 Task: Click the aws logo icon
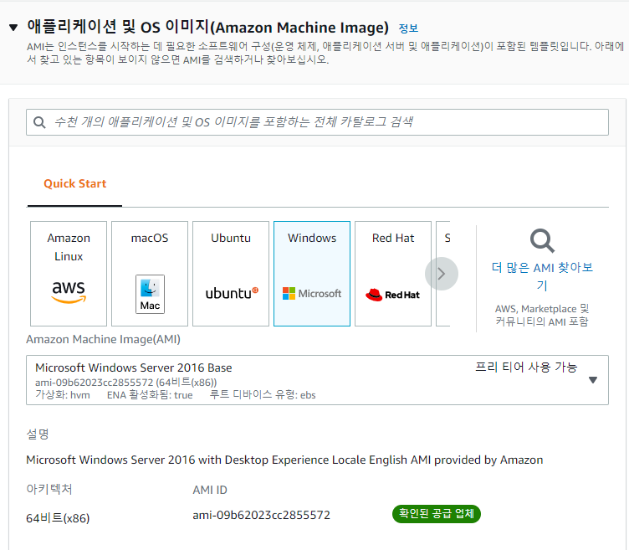(69, 292)
